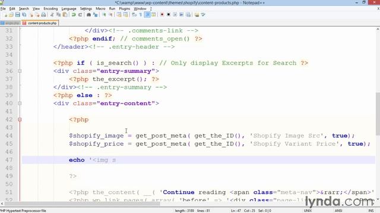
Task: Open the Language menu
Action: [69, 9]
